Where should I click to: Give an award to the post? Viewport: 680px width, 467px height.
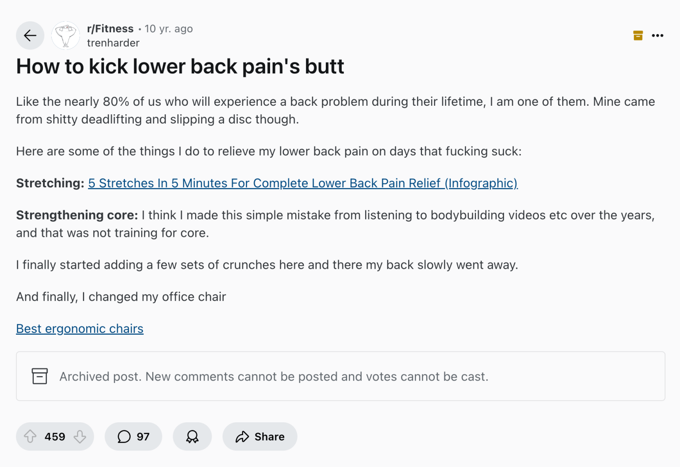coord(192,436)
